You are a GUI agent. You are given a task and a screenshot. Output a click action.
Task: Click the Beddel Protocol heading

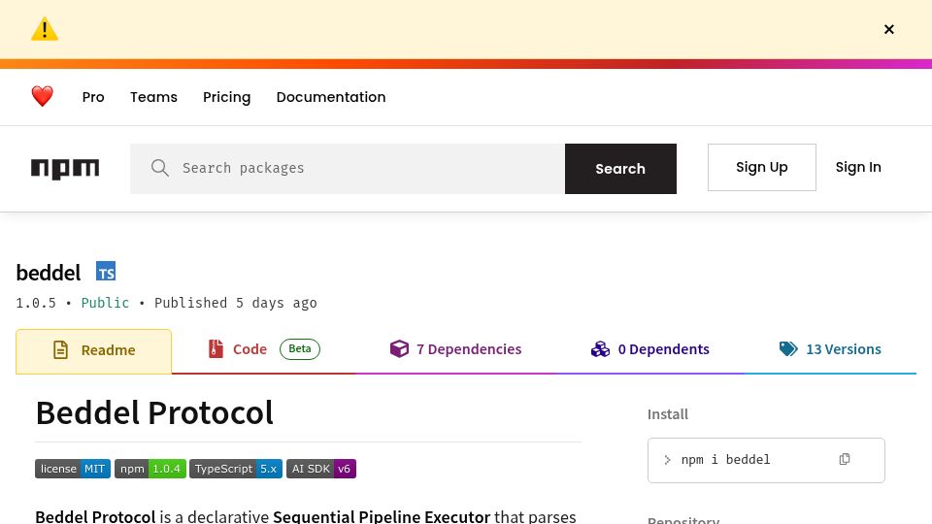154,413
